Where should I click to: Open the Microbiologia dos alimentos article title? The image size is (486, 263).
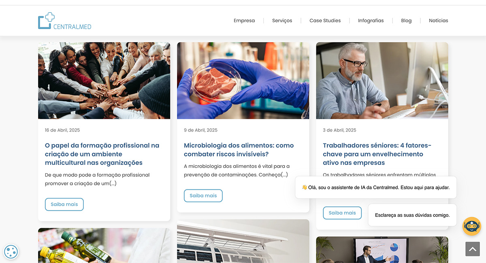pyautogui.click(x=239, y=150)
